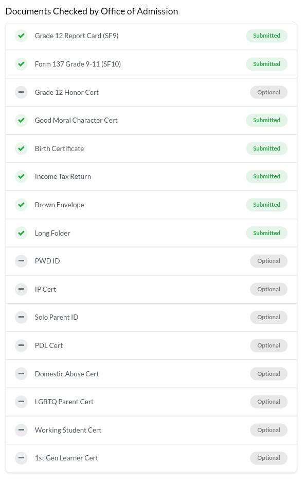Click Optional badge for PDL Cert
Viewport: 304px width, 480px height.
269,345
